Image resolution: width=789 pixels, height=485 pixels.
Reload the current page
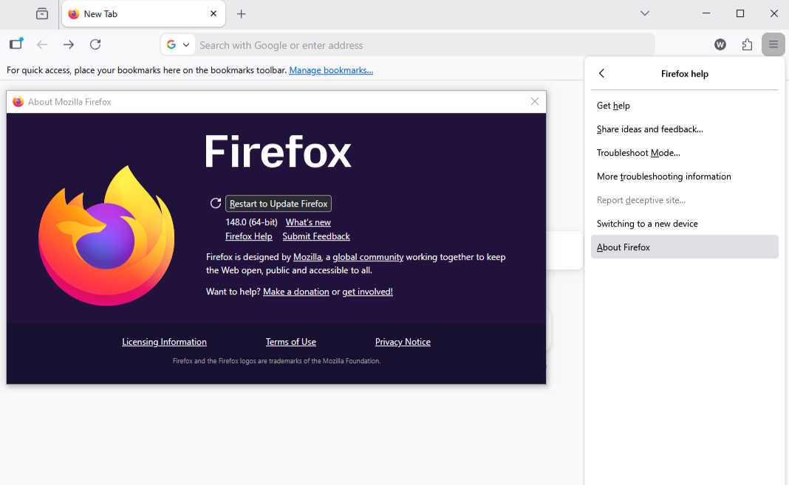click(x=95, y=44)
